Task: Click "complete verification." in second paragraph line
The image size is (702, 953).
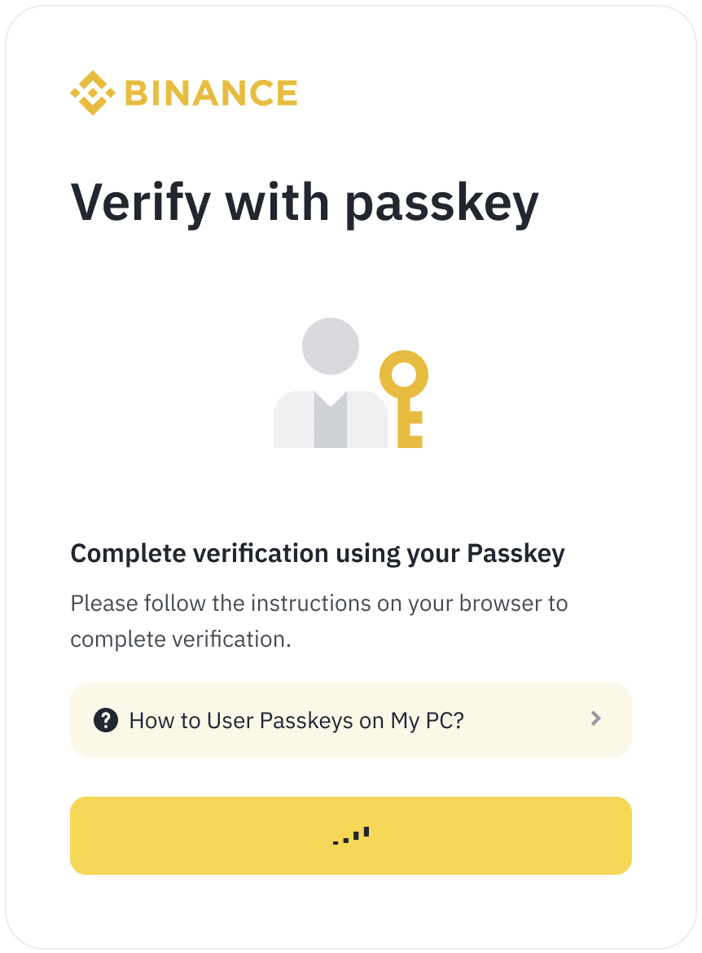Action: click(181, 639)
